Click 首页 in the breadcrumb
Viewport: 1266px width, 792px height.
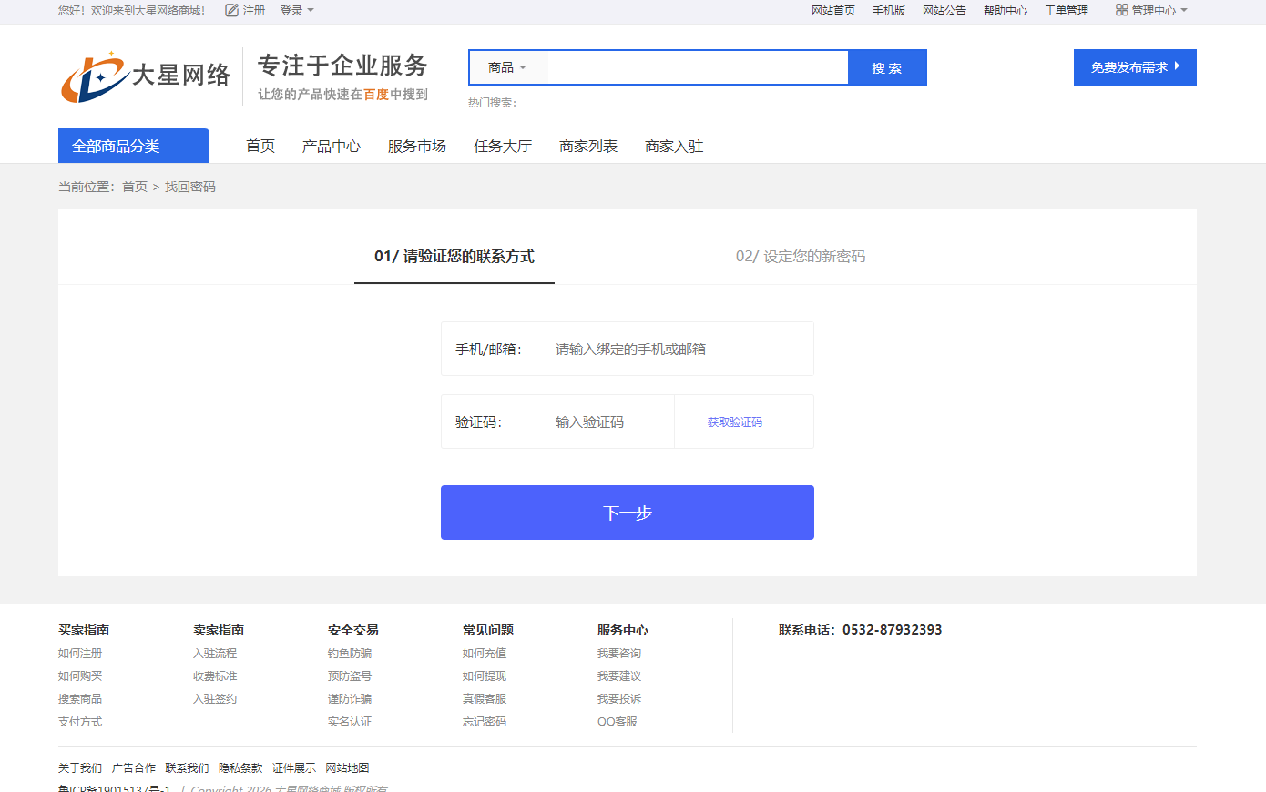[x=135, y=187]
